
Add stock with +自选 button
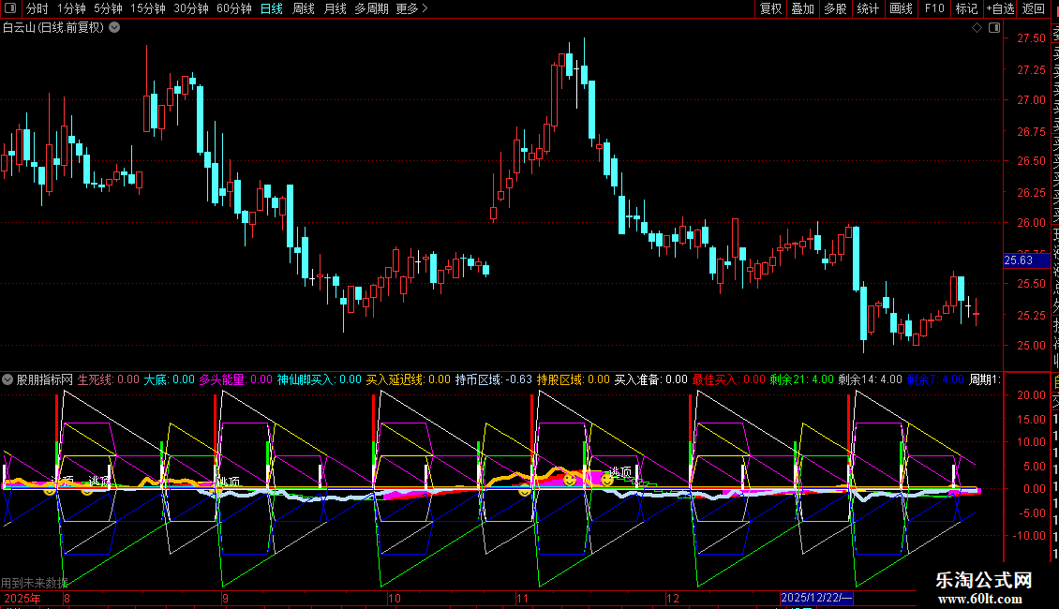pyautogui.click(x=1000, y=8)
